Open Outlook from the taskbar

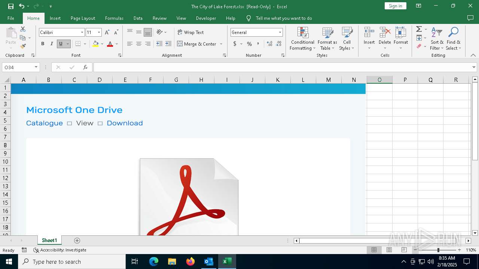pyautogui.click(x=208, y=262)
